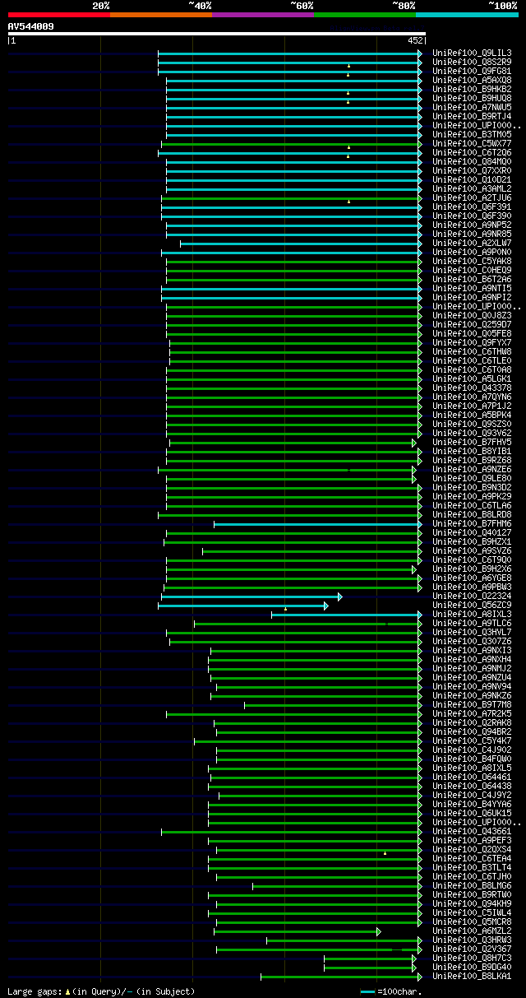Screen dimensions: 526x998
Task: Click the white query length bar
Action: tap(217, 34)
